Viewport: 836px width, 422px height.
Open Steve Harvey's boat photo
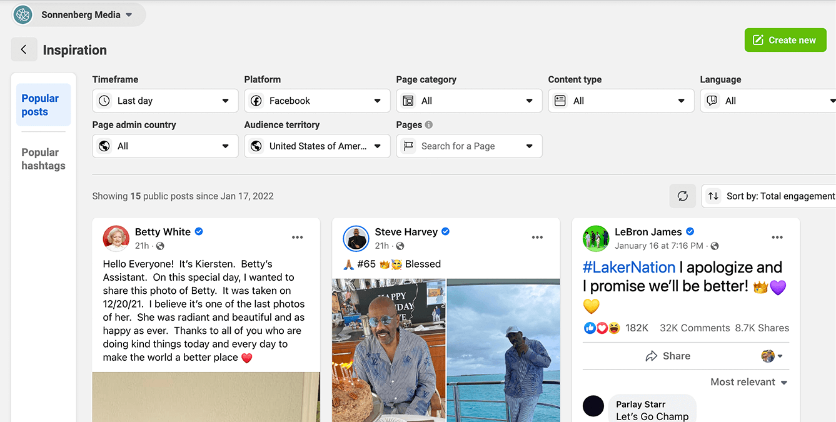pos(503,350)
